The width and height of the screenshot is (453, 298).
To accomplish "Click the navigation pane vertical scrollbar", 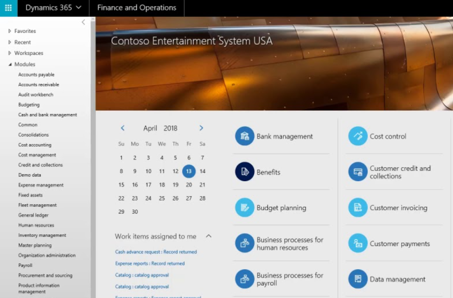I will 93,158.
